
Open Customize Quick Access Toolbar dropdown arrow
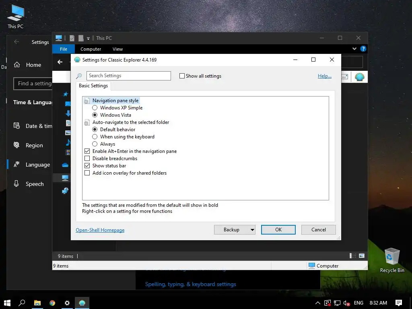coord(88,38)
